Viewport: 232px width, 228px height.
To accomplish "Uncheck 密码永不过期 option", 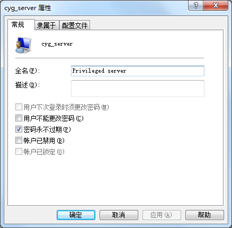I will point(19,129).
